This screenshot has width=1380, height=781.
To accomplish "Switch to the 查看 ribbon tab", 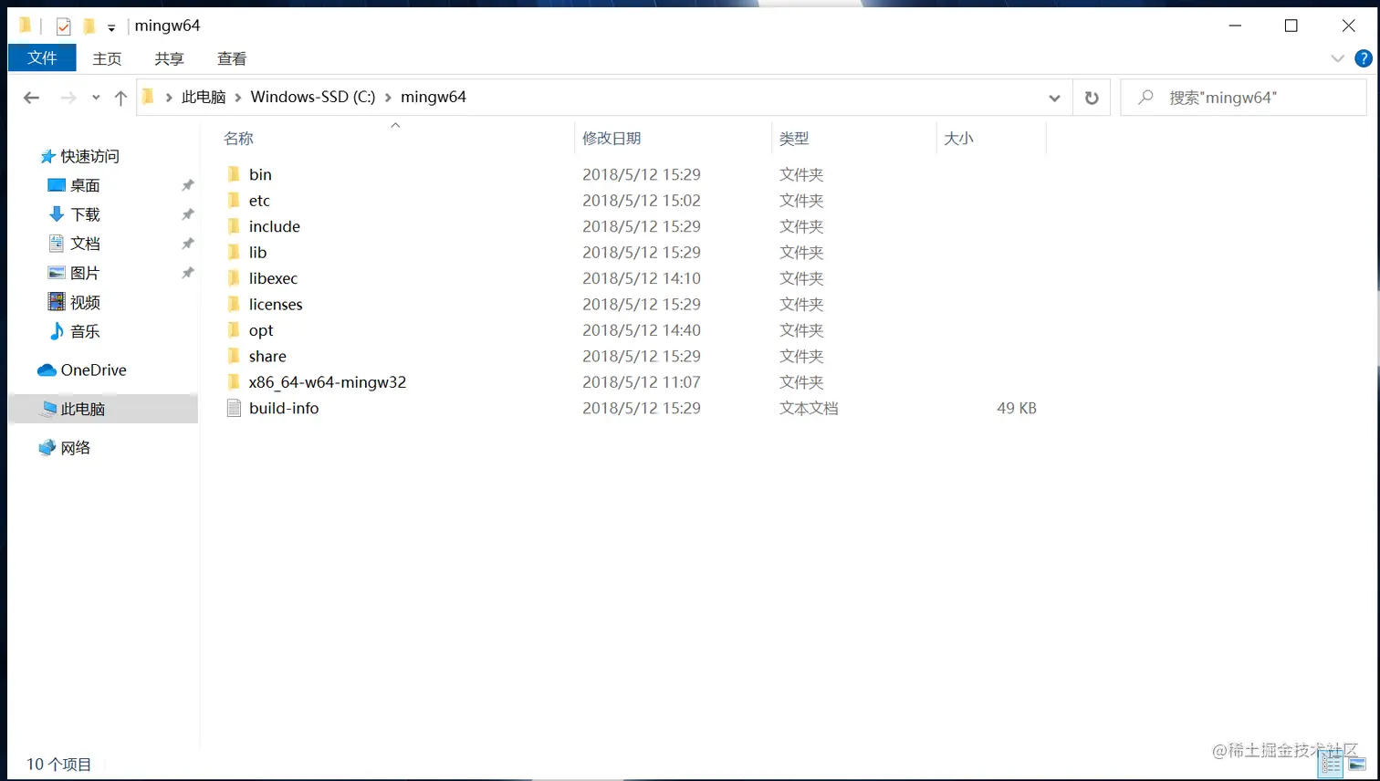I will point(231,57).
